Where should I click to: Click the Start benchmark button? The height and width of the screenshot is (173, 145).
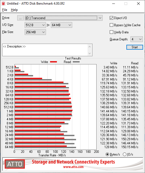pyautogui.click(x=135, y=47)
